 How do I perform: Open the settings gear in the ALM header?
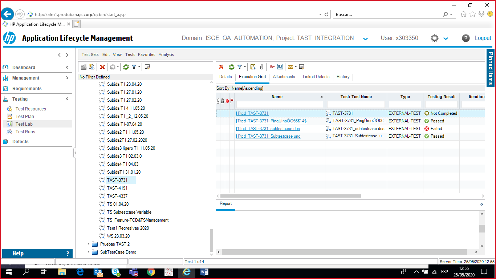coord(435,38)
